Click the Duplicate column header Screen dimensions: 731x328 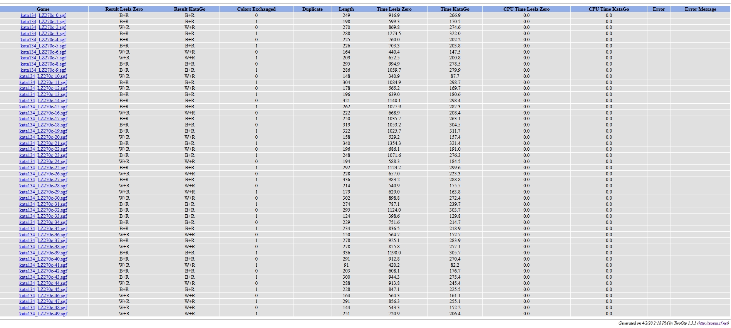pos(312,9)
